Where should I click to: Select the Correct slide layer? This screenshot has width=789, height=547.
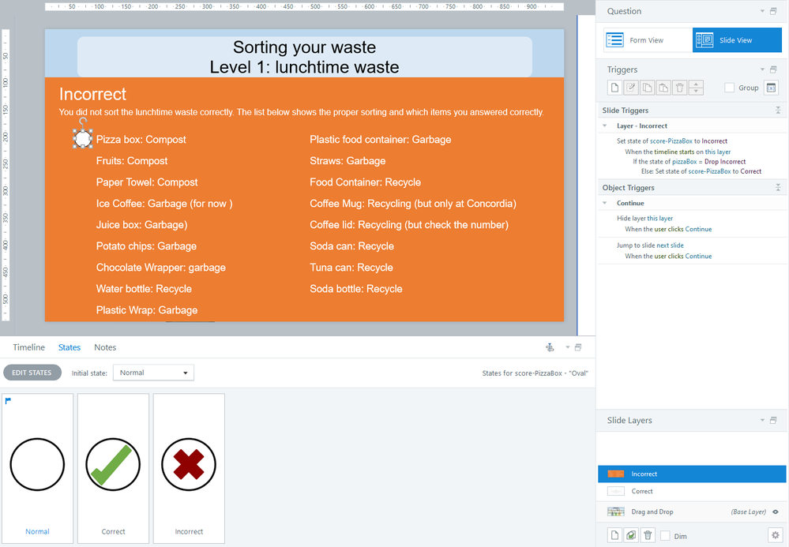click(692, 491)
